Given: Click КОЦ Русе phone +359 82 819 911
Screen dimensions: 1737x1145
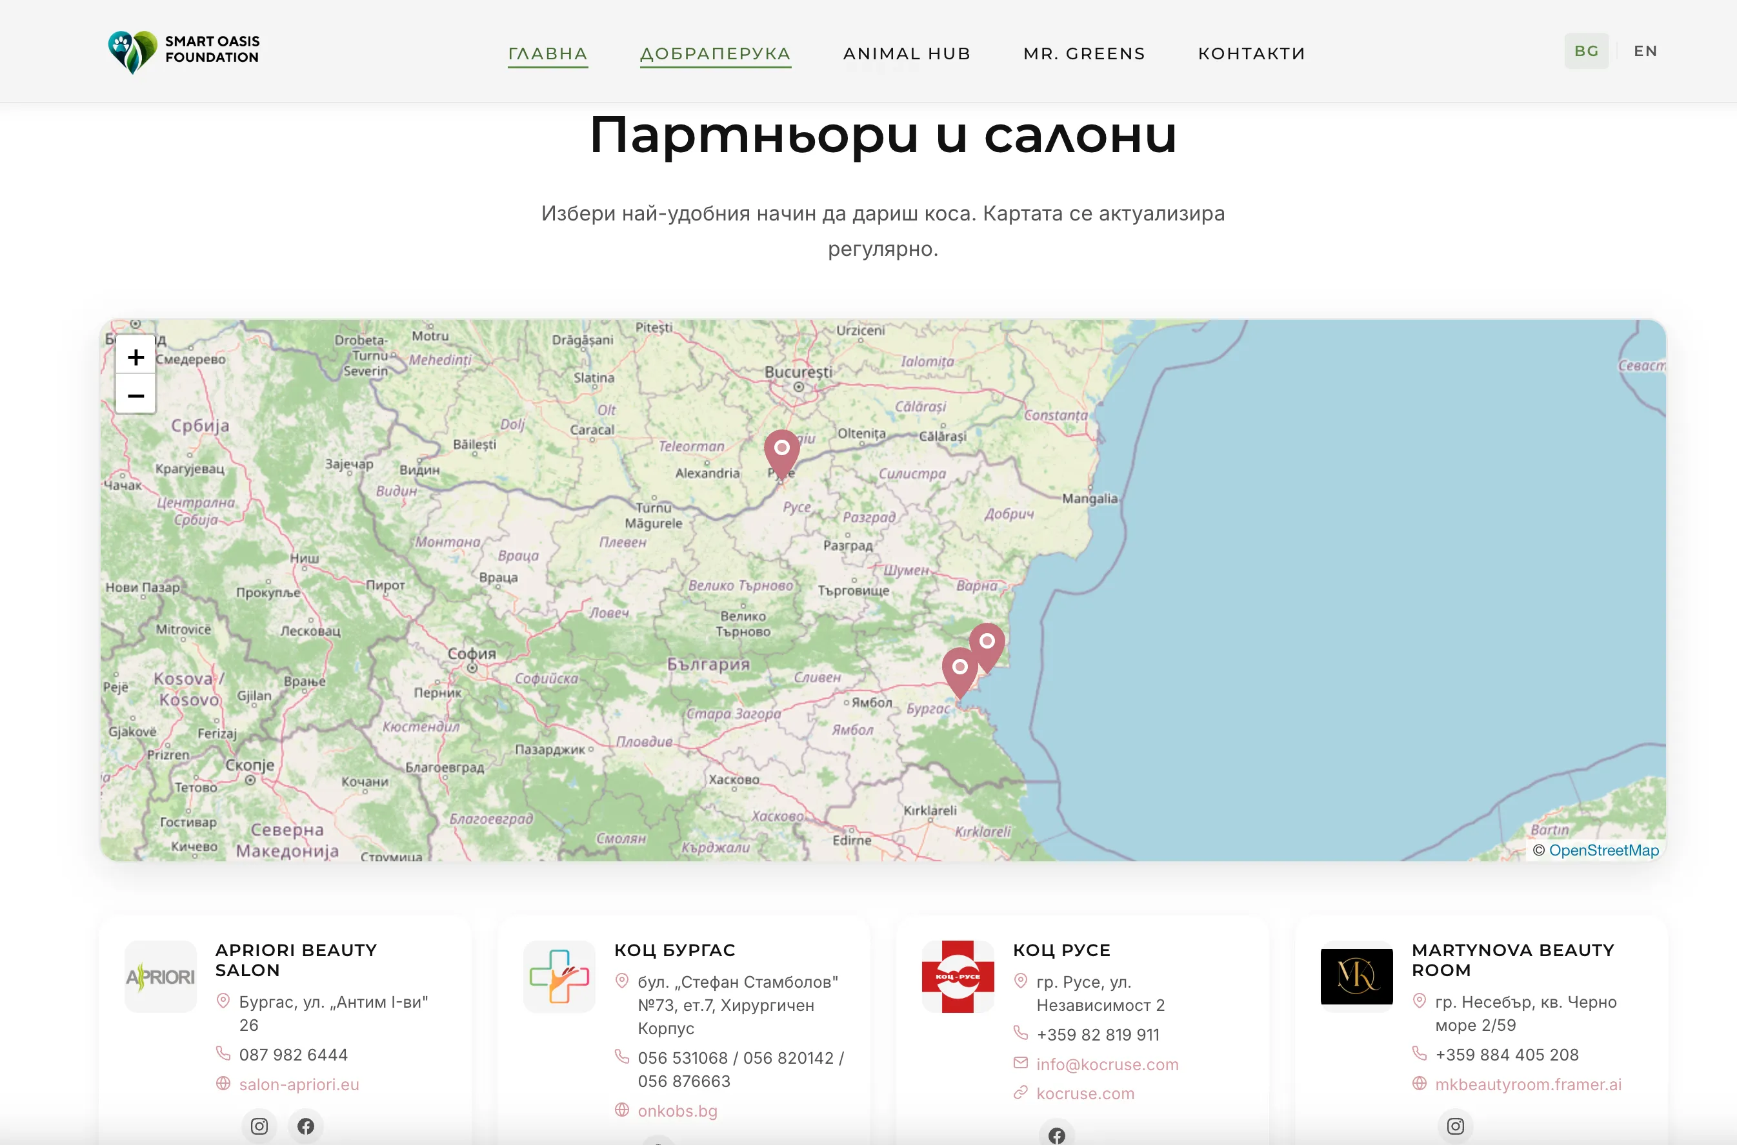Looking at the screenshot, I should point(1098,1035).
